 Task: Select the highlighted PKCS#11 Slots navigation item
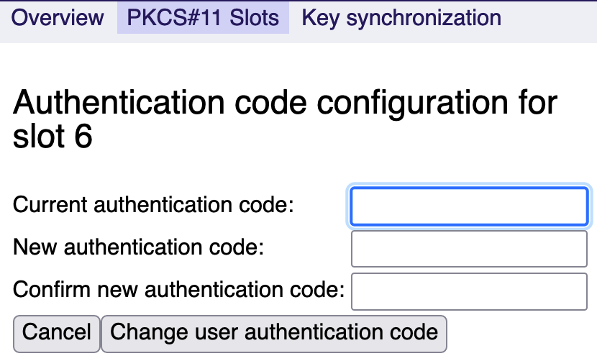click(x=203, y=17)
